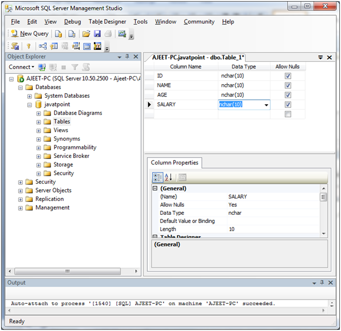The height and width of the screenshot is (331, 341).
Task: Click the Property Pages icon in Column Properties
Action: coord(182,177)
